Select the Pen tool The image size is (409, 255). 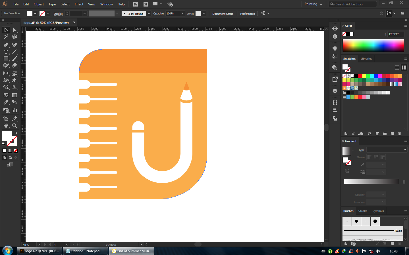click(6, 45)
